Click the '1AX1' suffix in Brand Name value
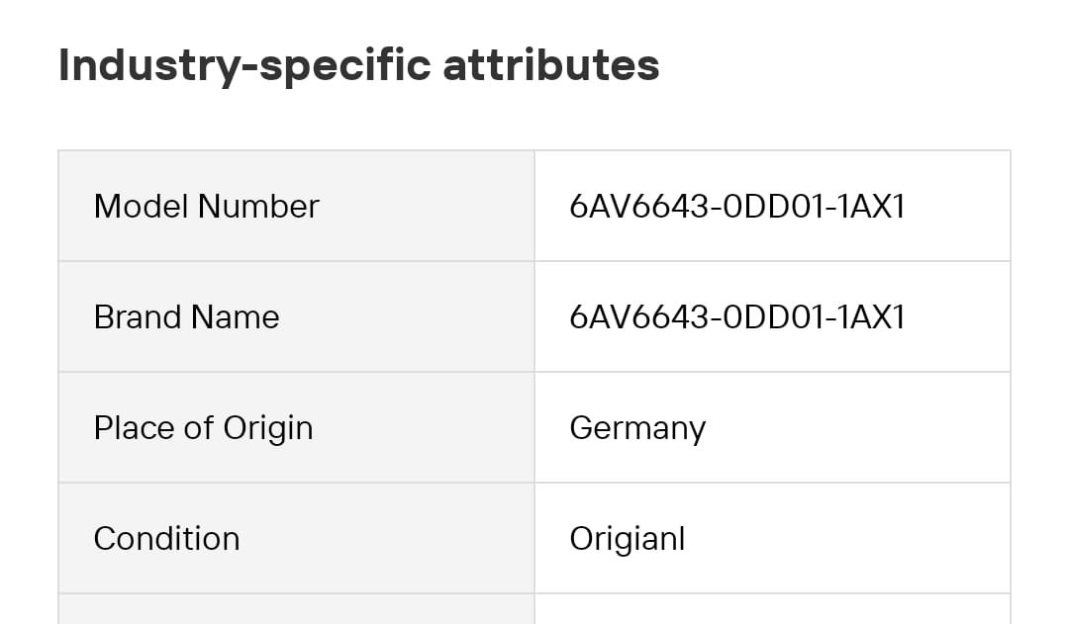Screen dimensions: 1069x624 coord(871,317)
